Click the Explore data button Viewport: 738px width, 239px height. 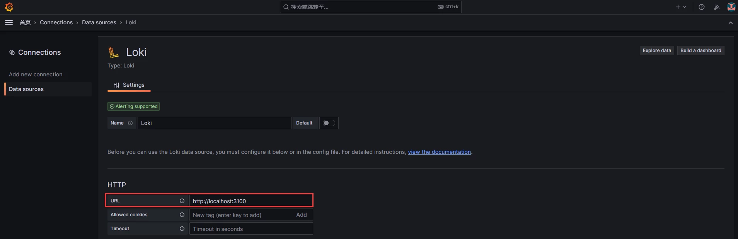(656, 50)
